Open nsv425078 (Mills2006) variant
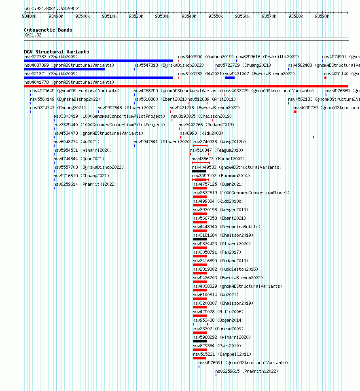 [x=218, y=311]
